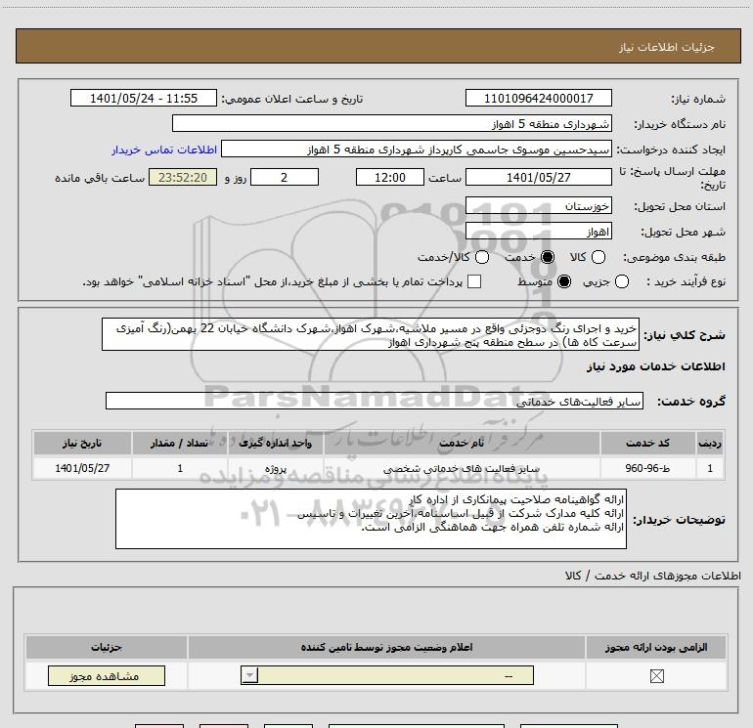Click the اطلاعات مجوزهای ارائه خدمت / کالا heading
This screenshot has width=753, height=728.
coord(653,576)
